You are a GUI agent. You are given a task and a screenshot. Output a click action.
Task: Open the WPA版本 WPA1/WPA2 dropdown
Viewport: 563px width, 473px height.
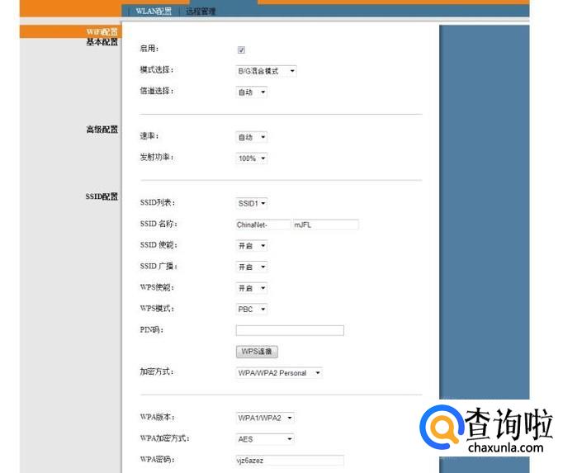tap(265, 418)
